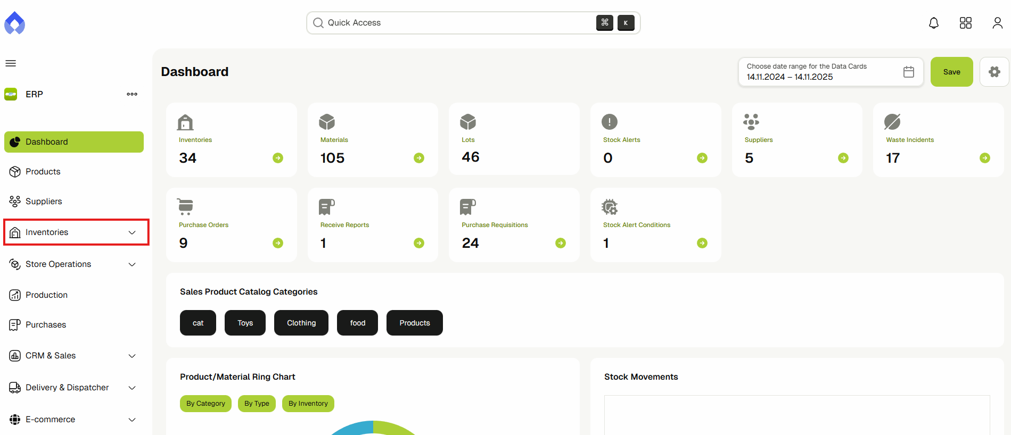Collapse sidebar with hamburger menu icon

coord(11,63)
